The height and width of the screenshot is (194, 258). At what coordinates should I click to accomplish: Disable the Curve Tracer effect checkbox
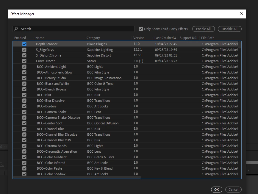[x=24, y=61]
